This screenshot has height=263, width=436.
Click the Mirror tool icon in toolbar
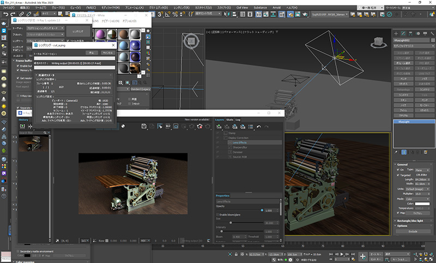tap(227, 14)
